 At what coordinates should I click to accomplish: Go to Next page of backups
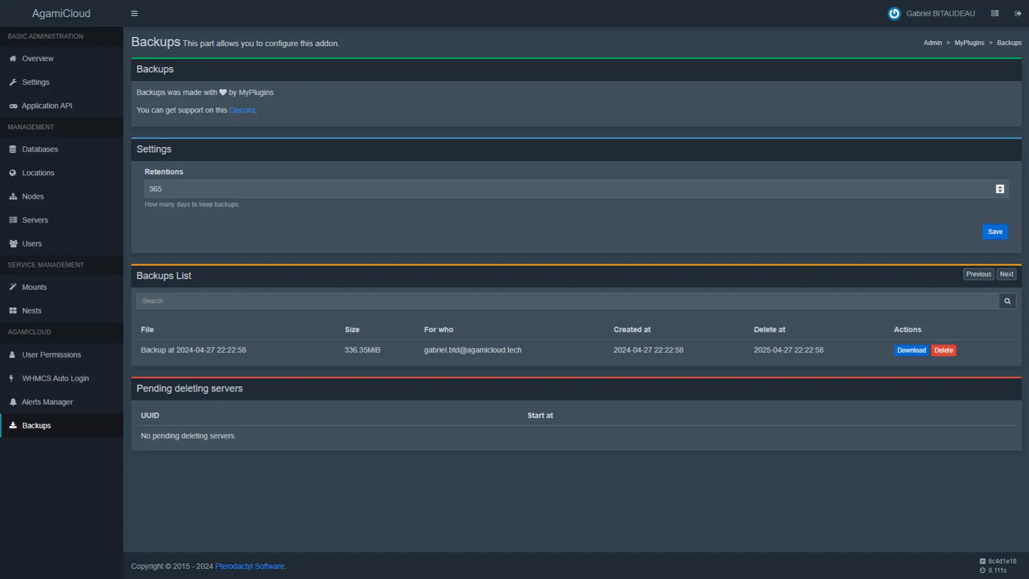tap(1006, 274)
